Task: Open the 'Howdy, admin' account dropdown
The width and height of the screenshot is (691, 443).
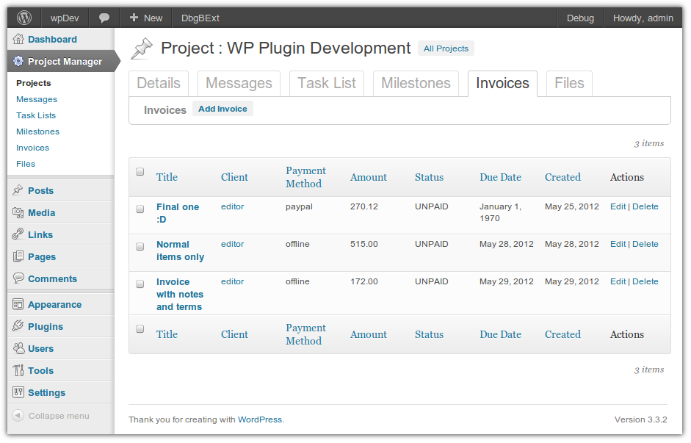Action: tap(643, 18)
